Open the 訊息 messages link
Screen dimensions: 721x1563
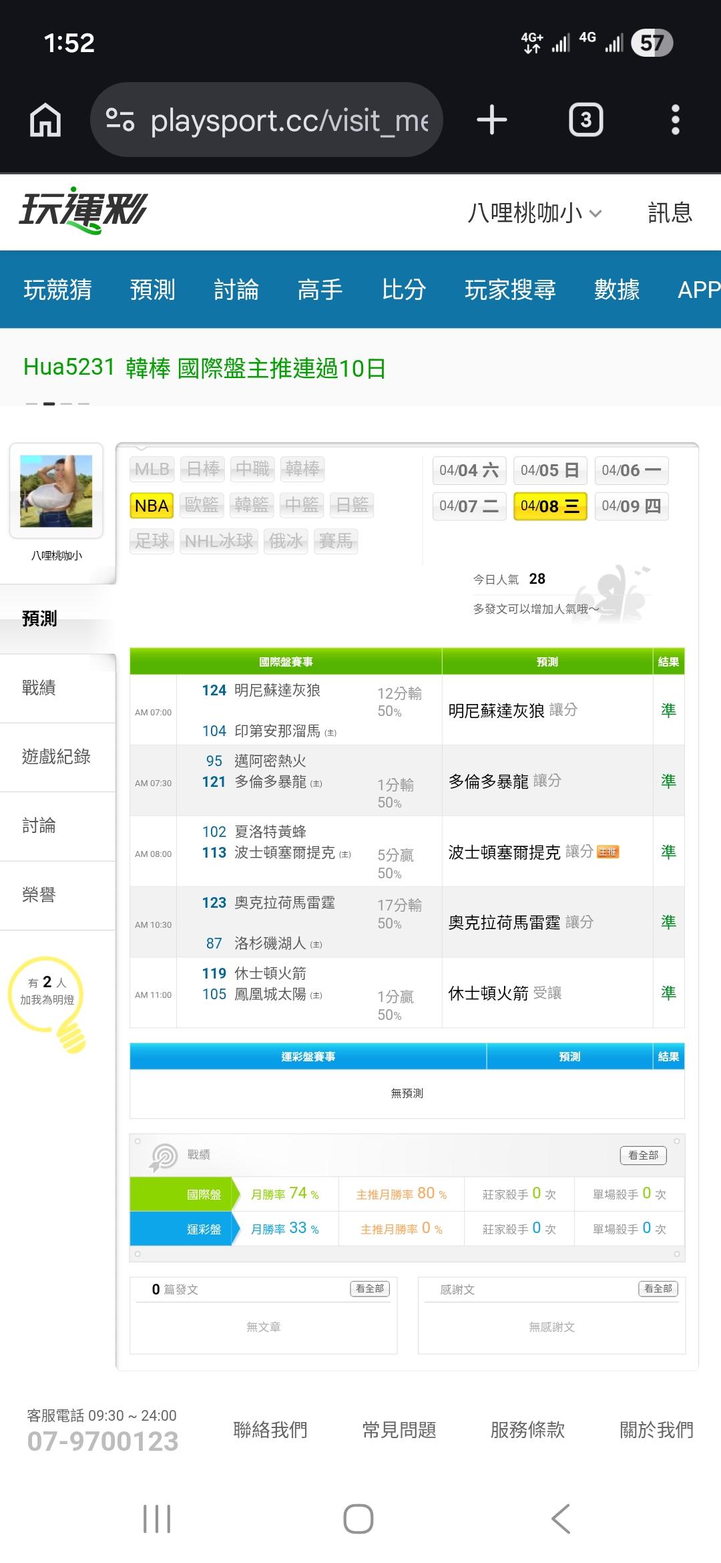click(x=670, y=213)
